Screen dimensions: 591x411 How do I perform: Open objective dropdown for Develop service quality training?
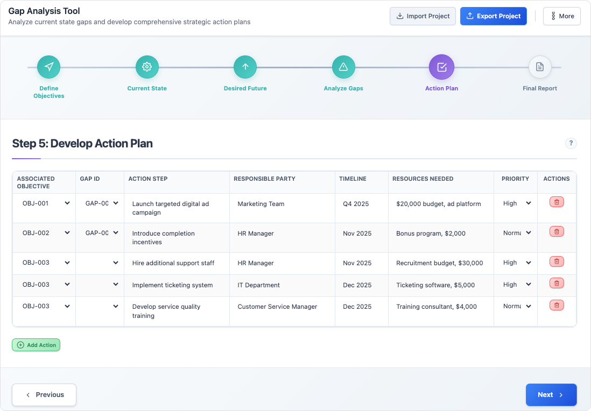(45, 306)
